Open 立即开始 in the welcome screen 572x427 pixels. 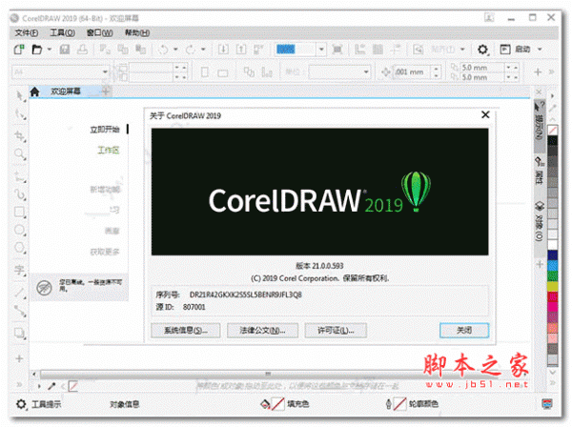click(x=105, y=130)
